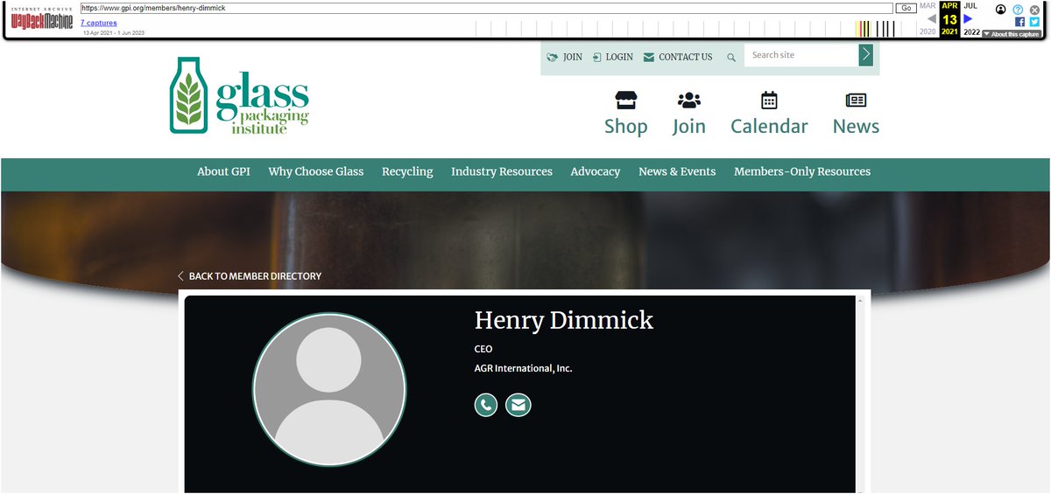Image resolution: width=1051 pixels, height=494 pixels.
Task: Click the email envelope icon for Henry Dimmick
Action: pyautogui.click(x=518, y=405)
